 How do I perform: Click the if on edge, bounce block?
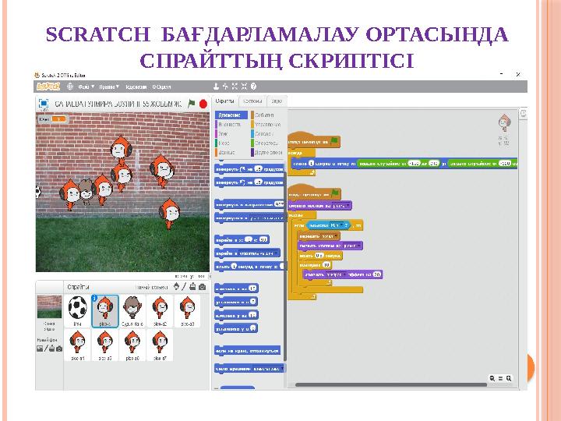point(248,351)
